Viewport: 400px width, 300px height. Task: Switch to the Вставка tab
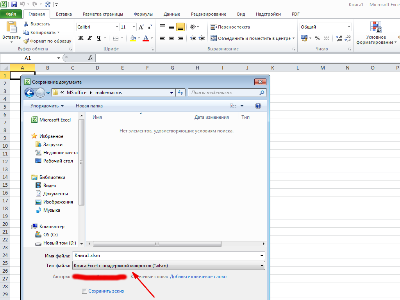[x=64, y=14]
